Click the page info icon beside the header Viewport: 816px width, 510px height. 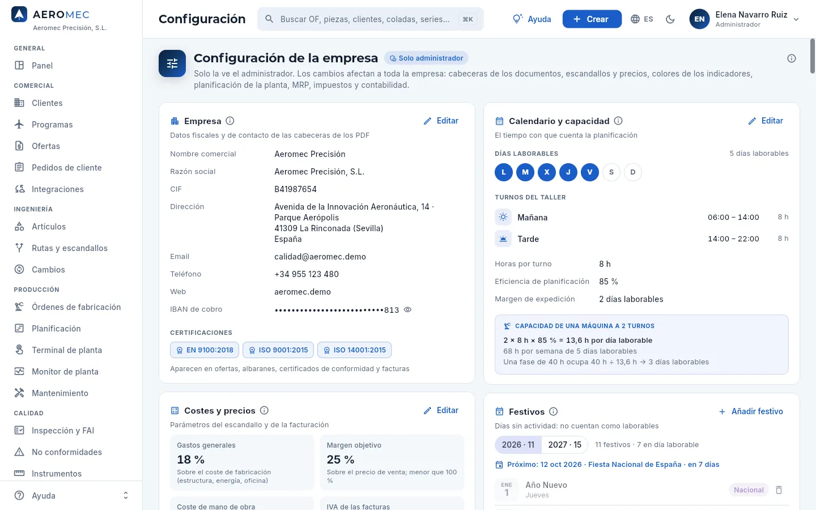tap(792, 58)
